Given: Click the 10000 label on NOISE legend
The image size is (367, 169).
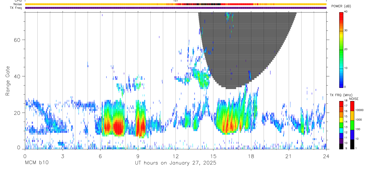Looking at the screenshot, I should pyautogui.click(x=359, y=110).
